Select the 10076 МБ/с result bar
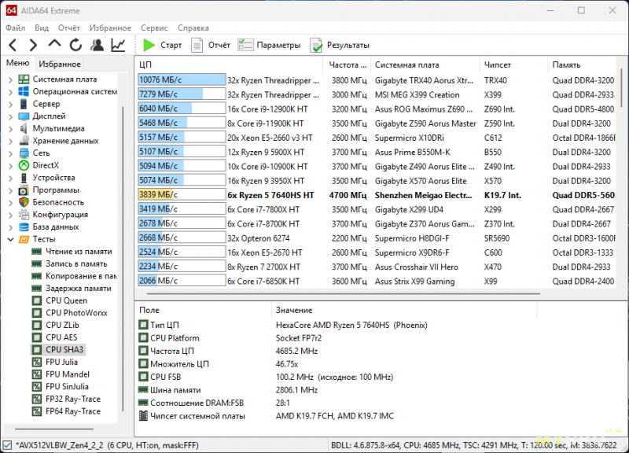Image resolution: width=629 pixels, height=453 pixels. click(182, 80)
